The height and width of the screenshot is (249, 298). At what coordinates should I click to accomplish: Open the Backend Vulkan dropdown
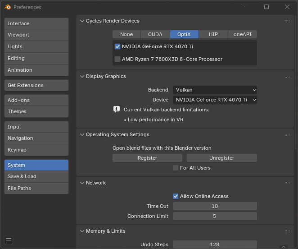tap(215, 90)
